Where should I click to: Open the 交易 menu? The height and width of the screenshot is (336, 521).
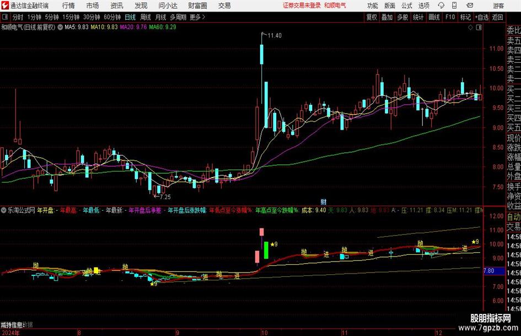224,6
